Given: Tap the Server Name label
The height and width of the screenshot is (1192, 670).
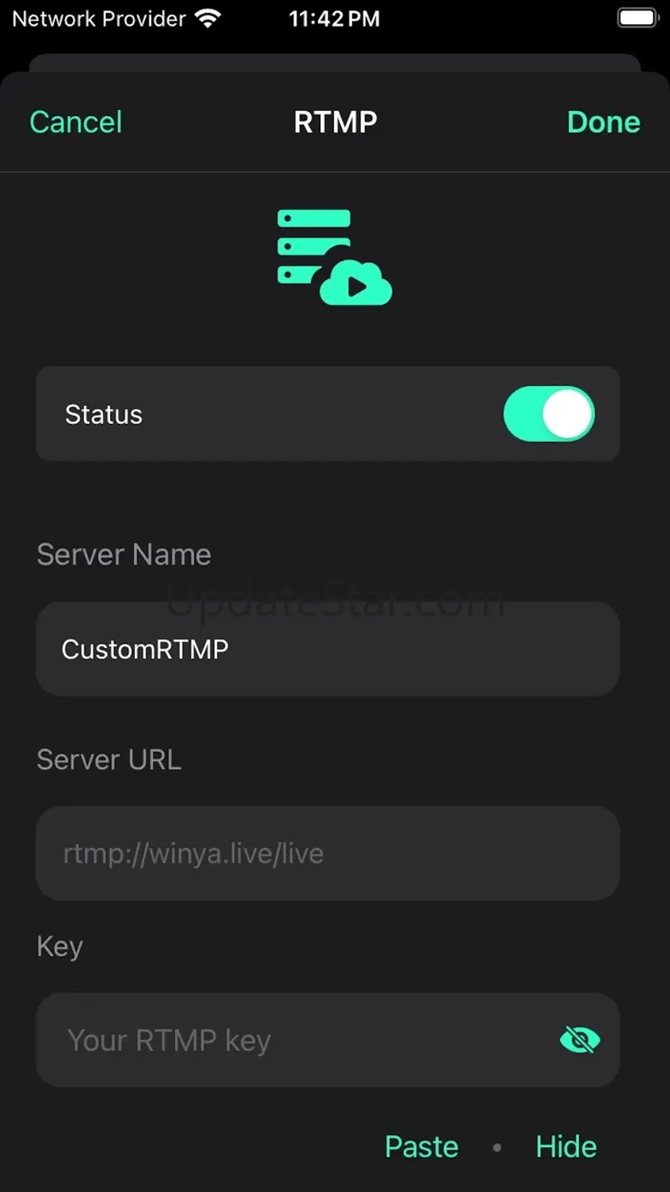Looking at the screenshot, I should point(124,554).
